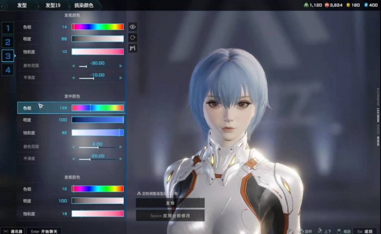The width and height of the screenshot is (381, 234).
Task: Open the 挑染颜色 breadcrumb tab
Action: [x=84, y=5]
